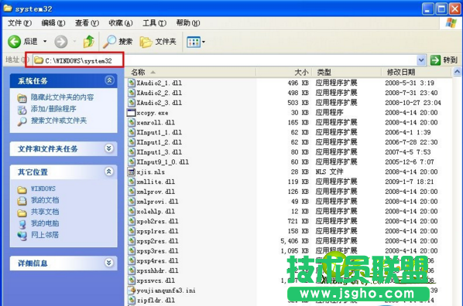Click the Forward arrow icon

click(61, 42)
